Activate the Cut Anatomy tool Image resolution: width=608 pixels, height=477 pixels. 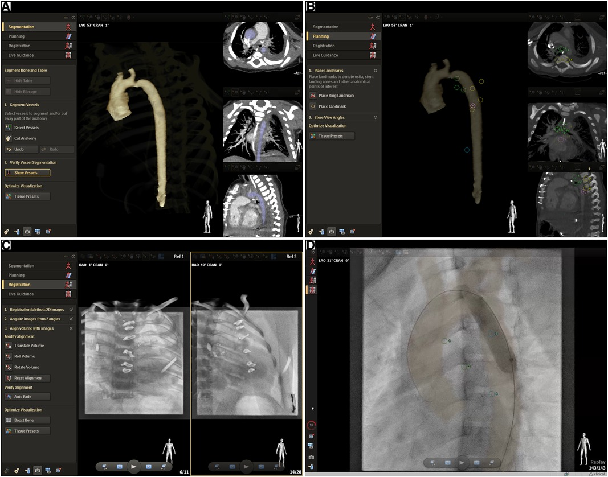[x=26, y=138]
